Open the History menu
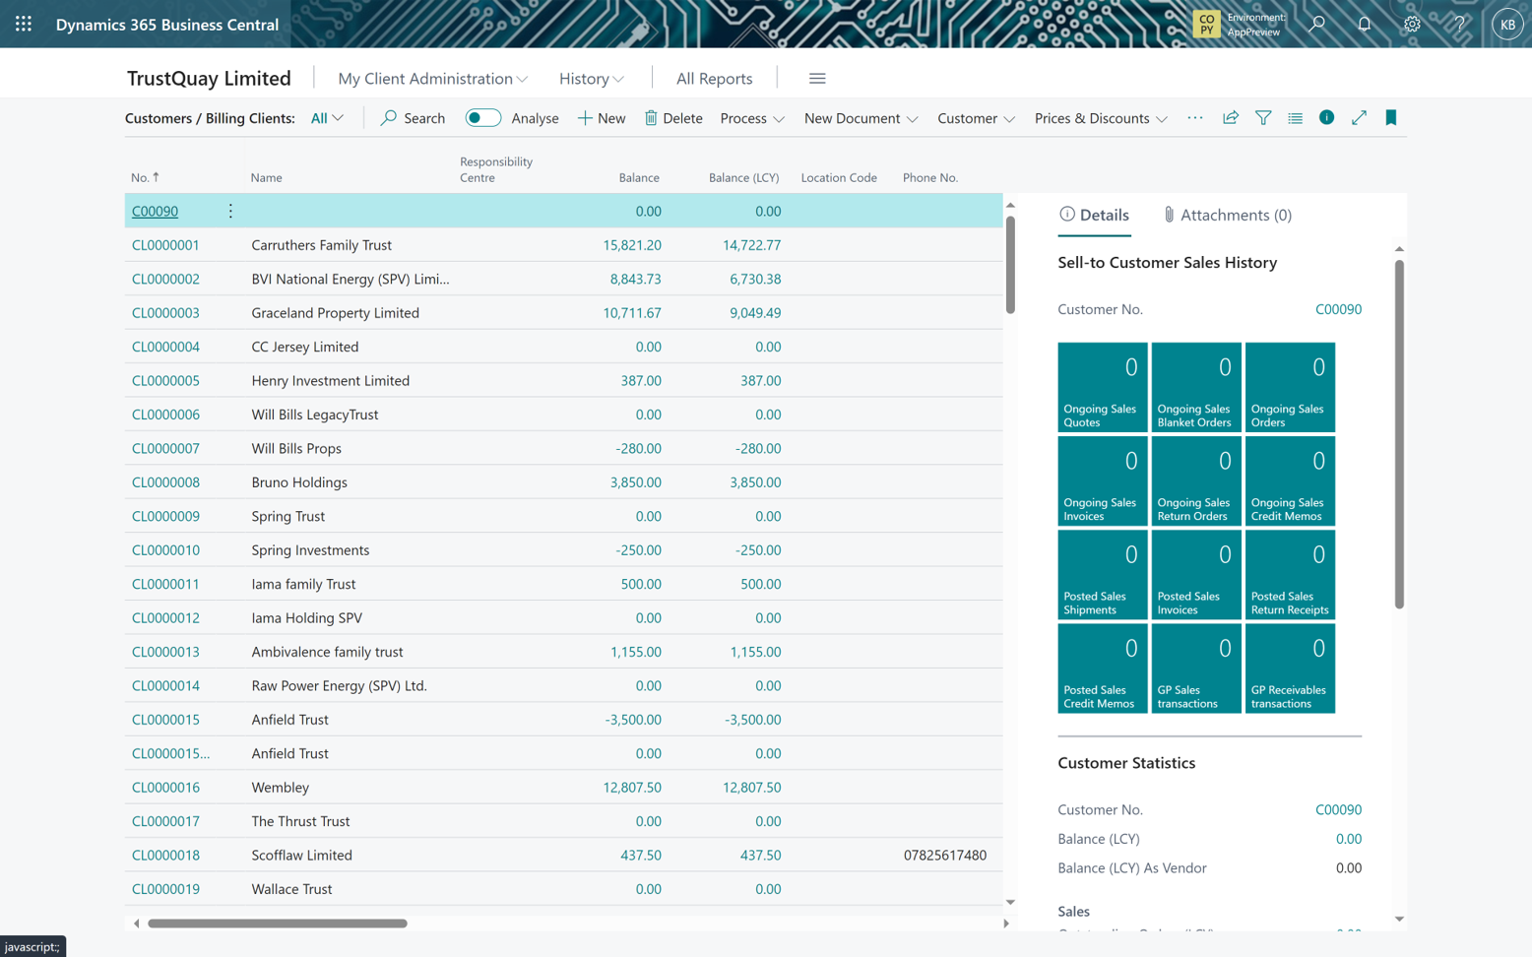The height and width of the screenshot is (957, 1532). click(x=589, y=78)
